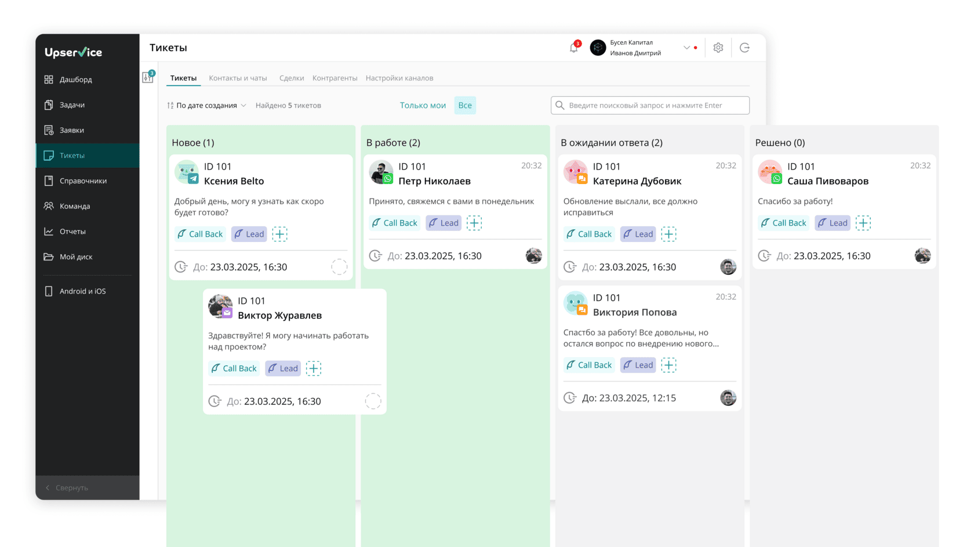Click Катерина Дубовик contact avatar

[576, 172]
